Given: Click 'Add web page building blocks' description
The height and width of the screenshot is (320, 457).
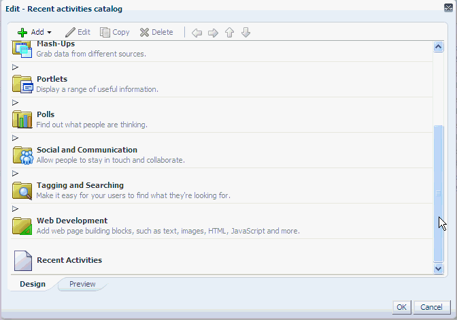Looking at the screenshot, I should pyautogui.click(x=168, y=231).
